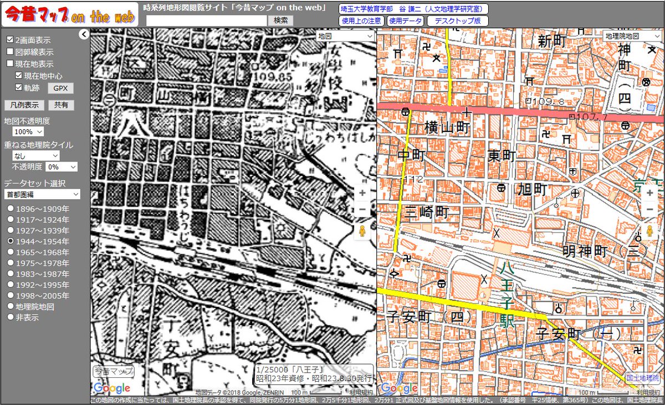Click the 凡例表示 button
Viewport: 665px width, 405px height.
click(x=24, y=105)
